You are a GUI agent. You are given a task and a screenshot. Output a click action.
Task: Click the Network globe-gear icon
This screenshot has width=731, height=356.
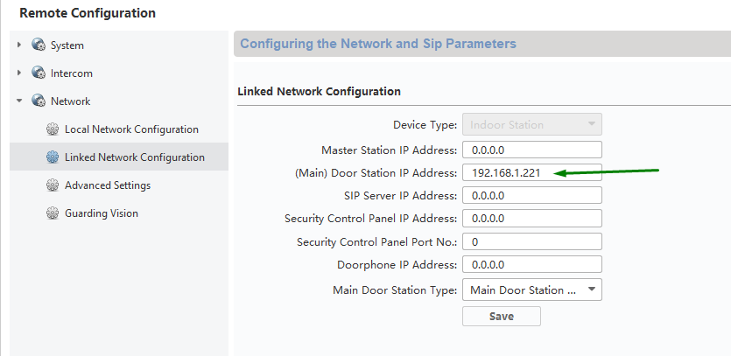pos(39,101)
